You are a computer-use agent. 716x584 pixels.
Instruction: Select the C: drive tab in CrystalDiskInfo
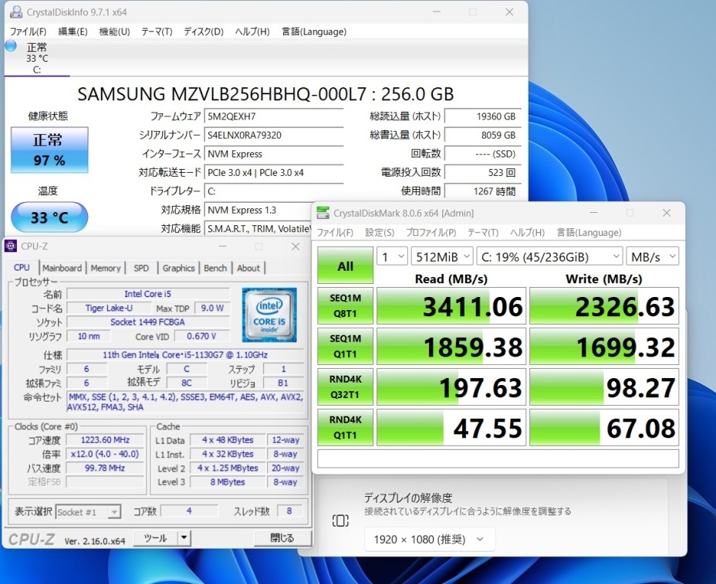tap(37, 58)
